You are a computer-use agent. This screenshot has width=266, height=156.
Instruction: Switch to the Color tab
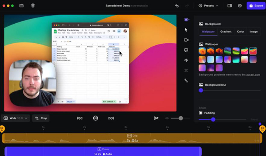[241, 31]
